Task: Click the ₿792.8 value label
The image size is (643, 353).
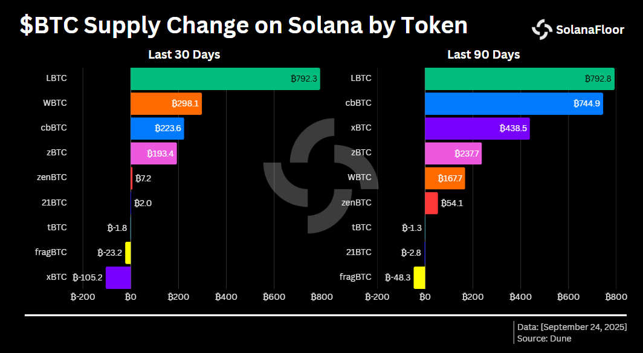Action: coord(598,79)
